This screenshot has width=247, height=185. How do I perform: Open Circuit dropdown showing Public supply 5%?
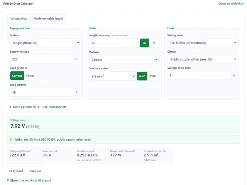pos(202,59)
